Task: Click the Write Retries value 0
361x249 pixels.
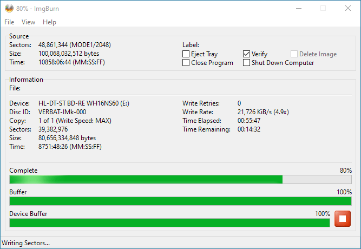Action: coord(239,103)
